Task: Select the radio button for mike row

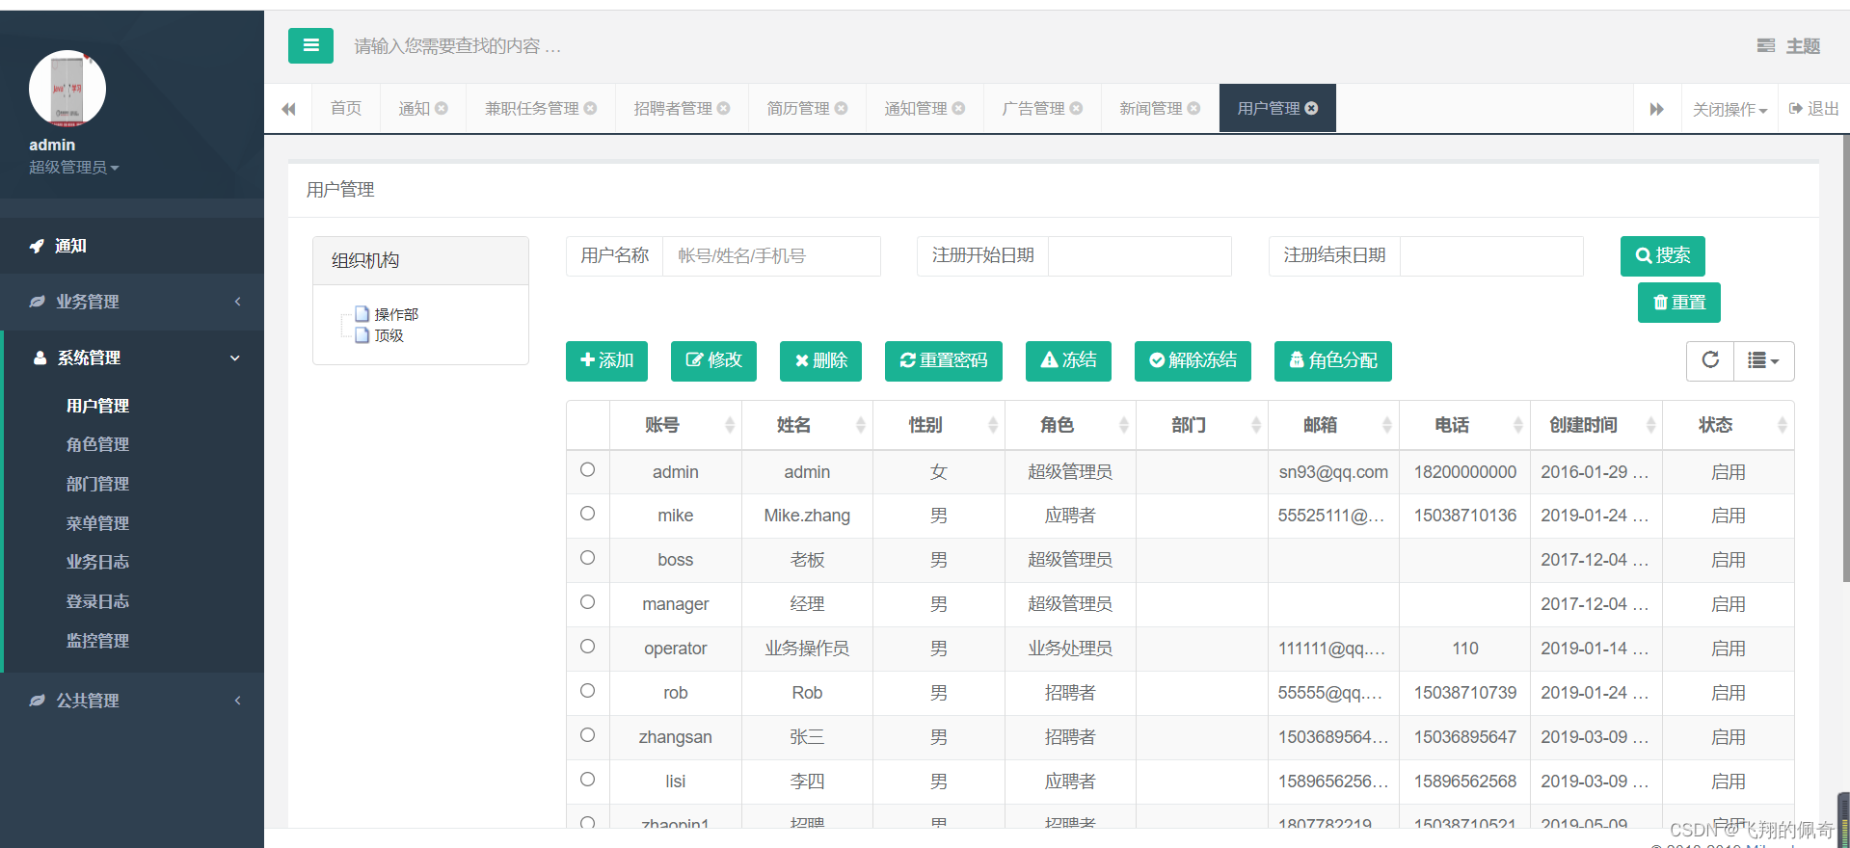Action: [x=587, y=514]
